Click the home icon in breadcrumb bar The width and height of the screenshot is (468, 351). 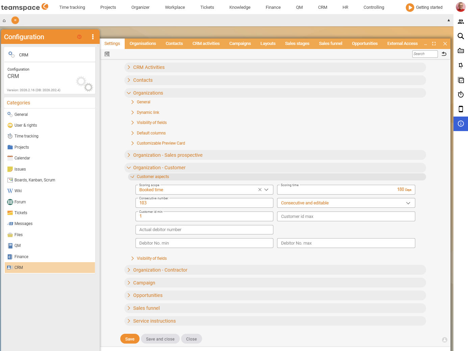4,21
